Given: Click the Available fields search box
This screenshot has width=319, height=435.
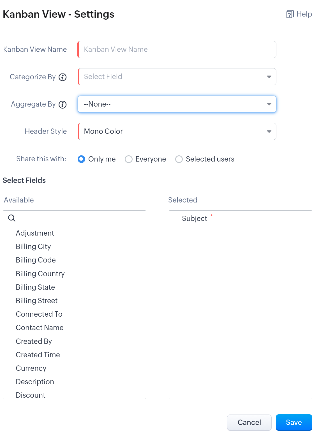Looking at the screenshot, I should (x=78, y=218).
